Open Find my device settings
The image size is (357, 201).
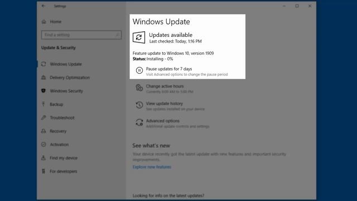click(x=64, y=158)
